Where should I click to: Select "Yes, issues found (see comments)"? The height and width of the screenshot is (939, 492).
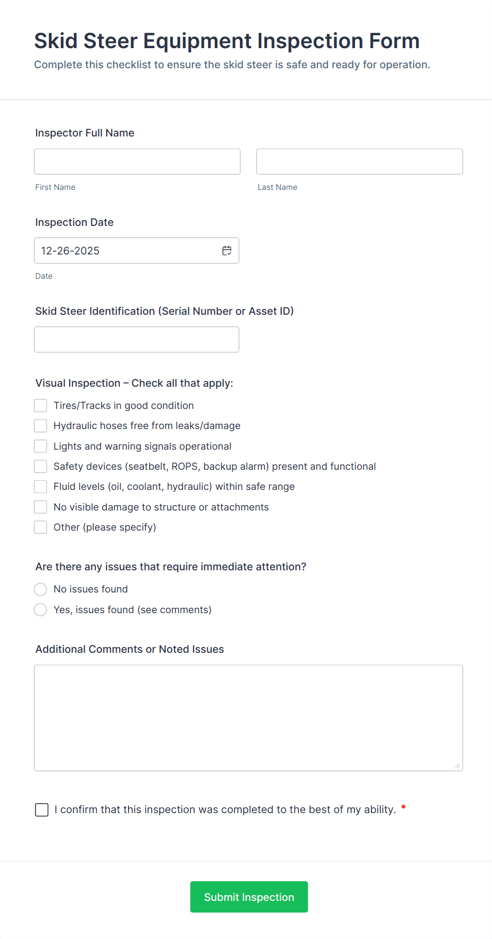click(x=40, y=609)
